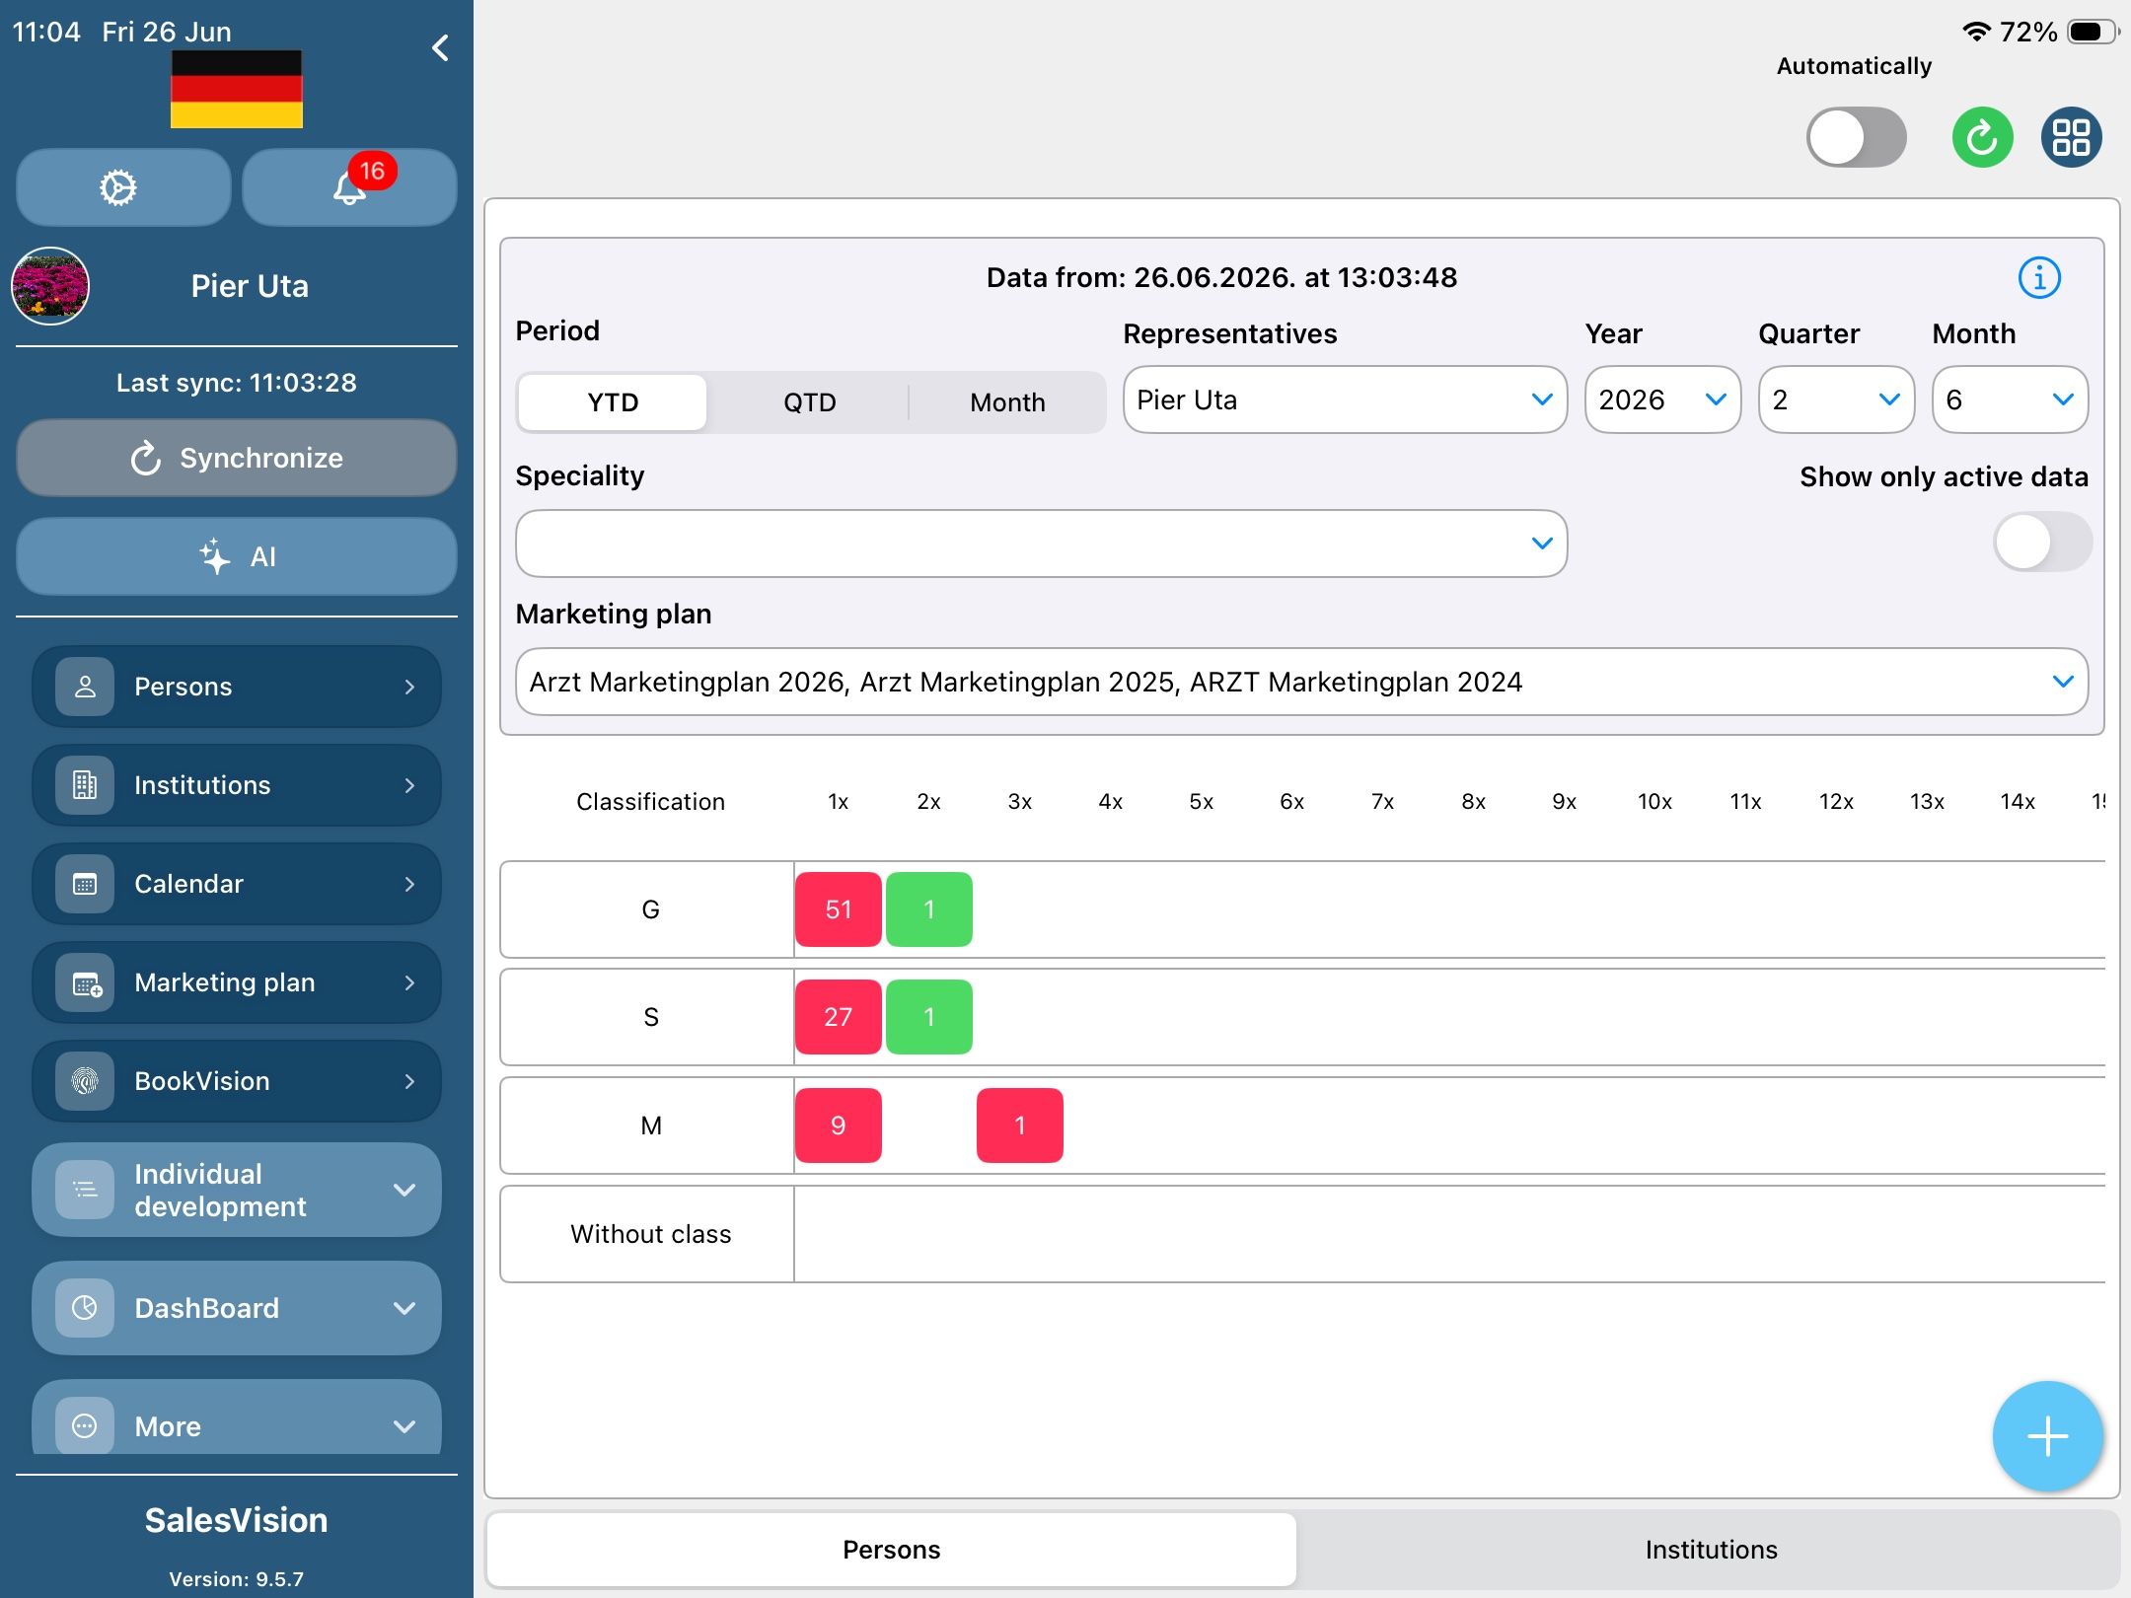The height and width of the screenshot is (1598, 2131).
Task: Open the grid layout icon
Action: (2071, 137)
